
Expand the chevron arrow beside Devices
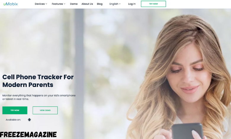[x=46, y=4]
